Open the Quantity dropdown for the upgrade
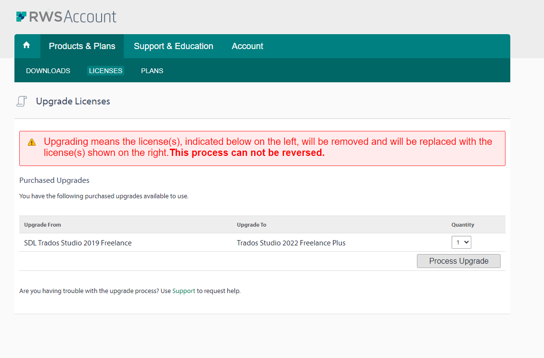Image resolution: width=544 pixels, height=358 pixels. [461, 242]
